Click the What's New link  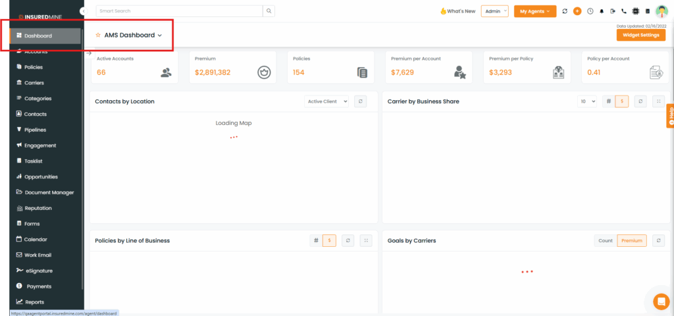click(x=458, y=11)
